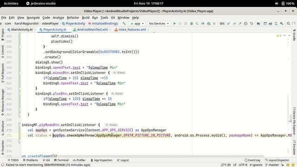
Task: Go to next highlighted error arrow
Action: [x=289, y=36]
